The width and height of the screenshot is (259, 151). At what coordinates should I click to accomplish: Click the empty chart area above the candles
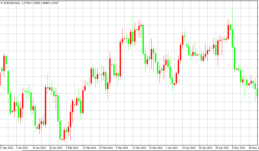78,16
